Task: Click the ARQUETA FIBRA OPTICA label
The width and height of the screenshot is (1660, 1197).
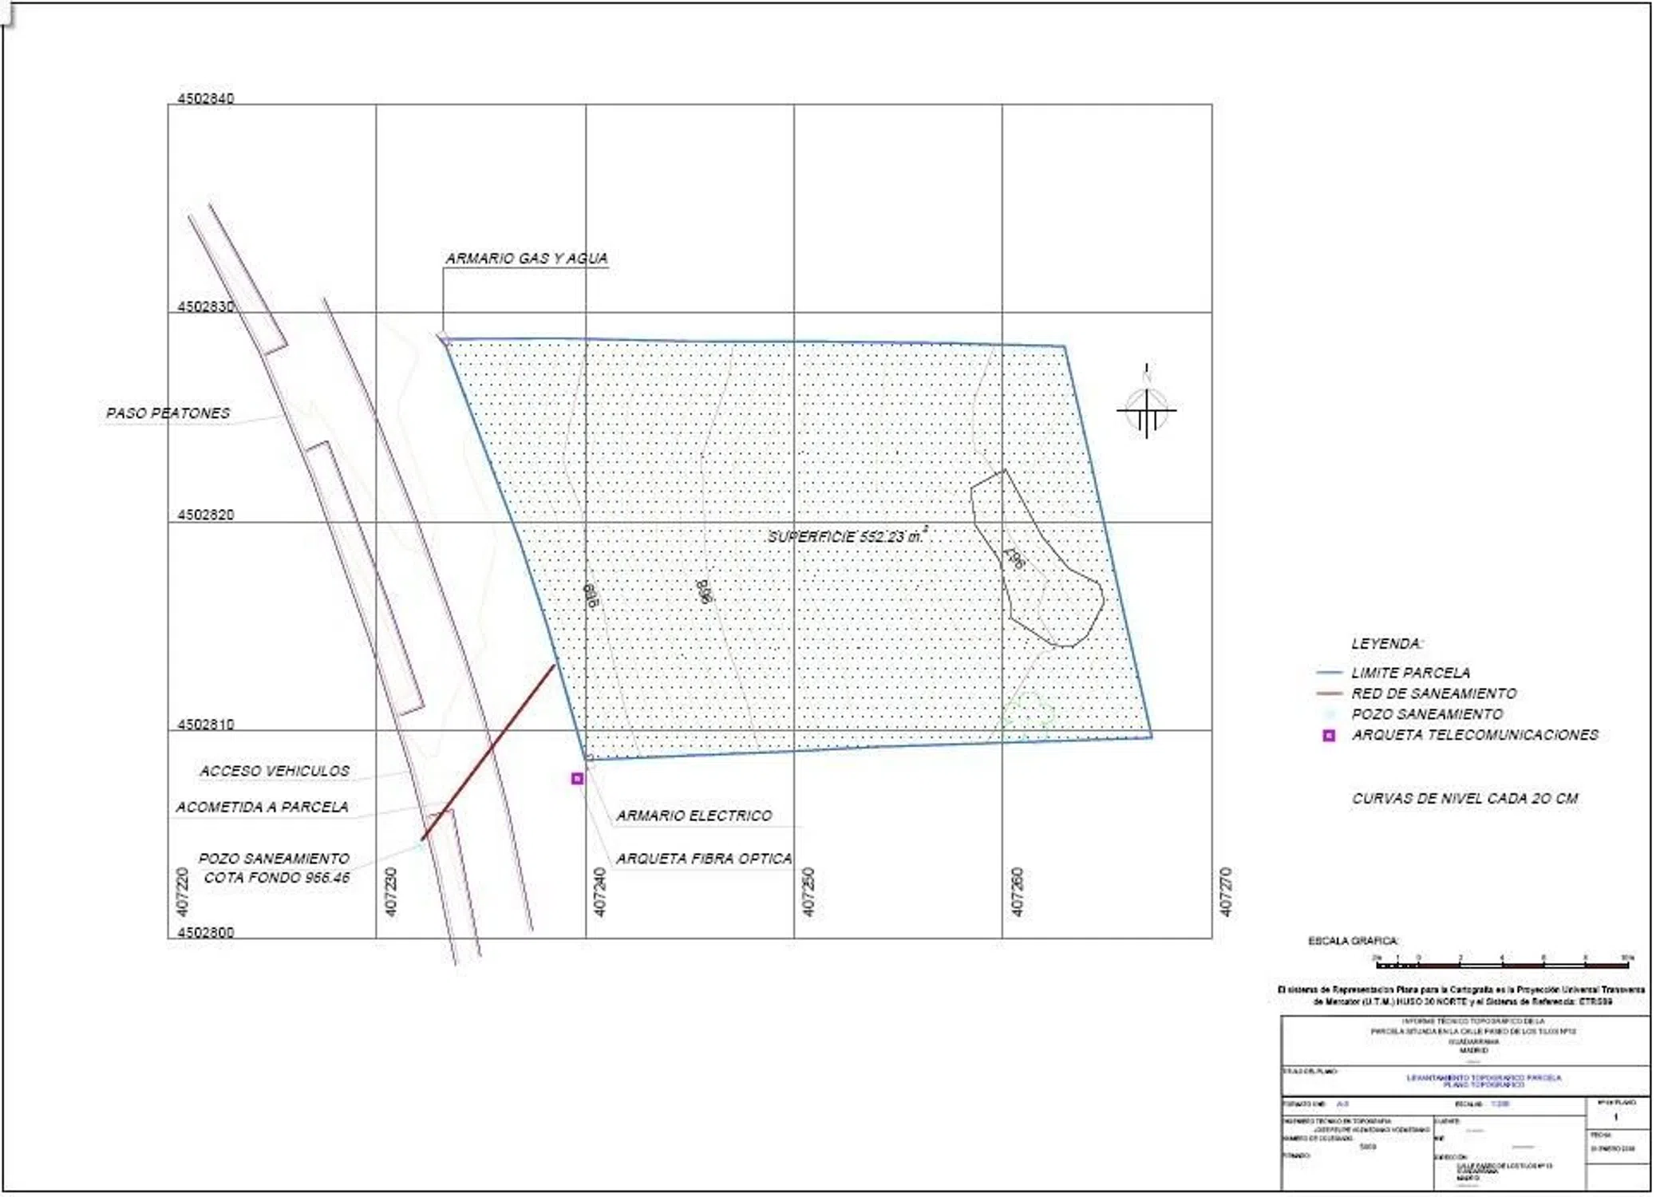Action: click(703, 859)
